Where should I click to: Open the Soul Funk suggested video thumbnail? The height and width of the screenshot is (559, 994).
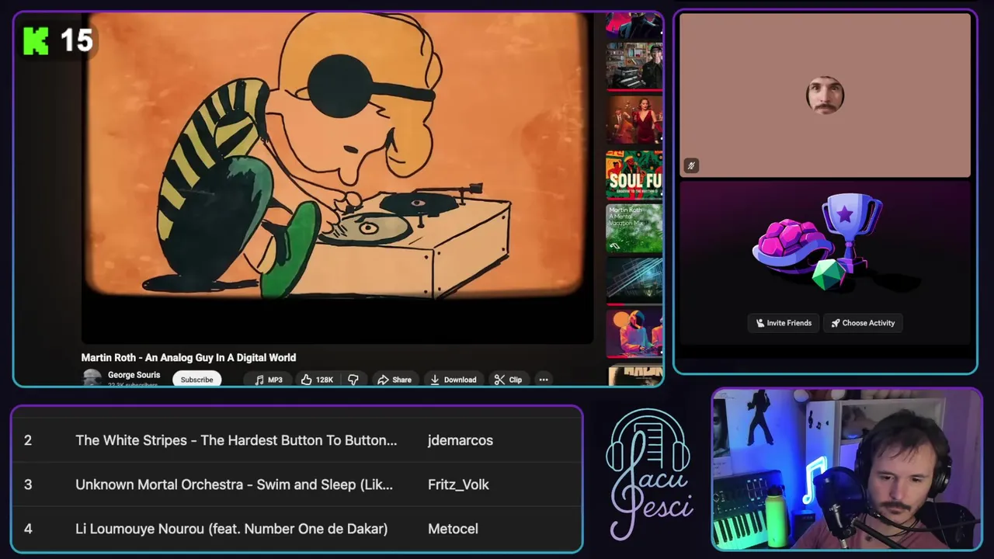pos(634,175)
